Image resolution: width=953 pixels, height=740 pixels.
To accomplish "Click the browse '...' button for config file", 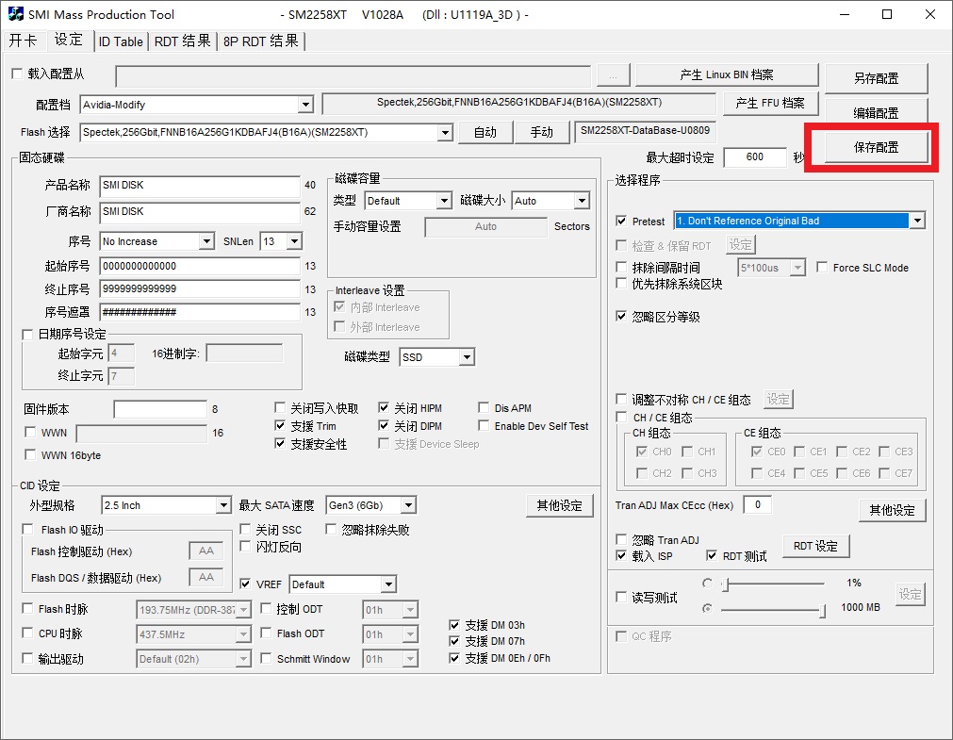I will (x=613, y=76).
